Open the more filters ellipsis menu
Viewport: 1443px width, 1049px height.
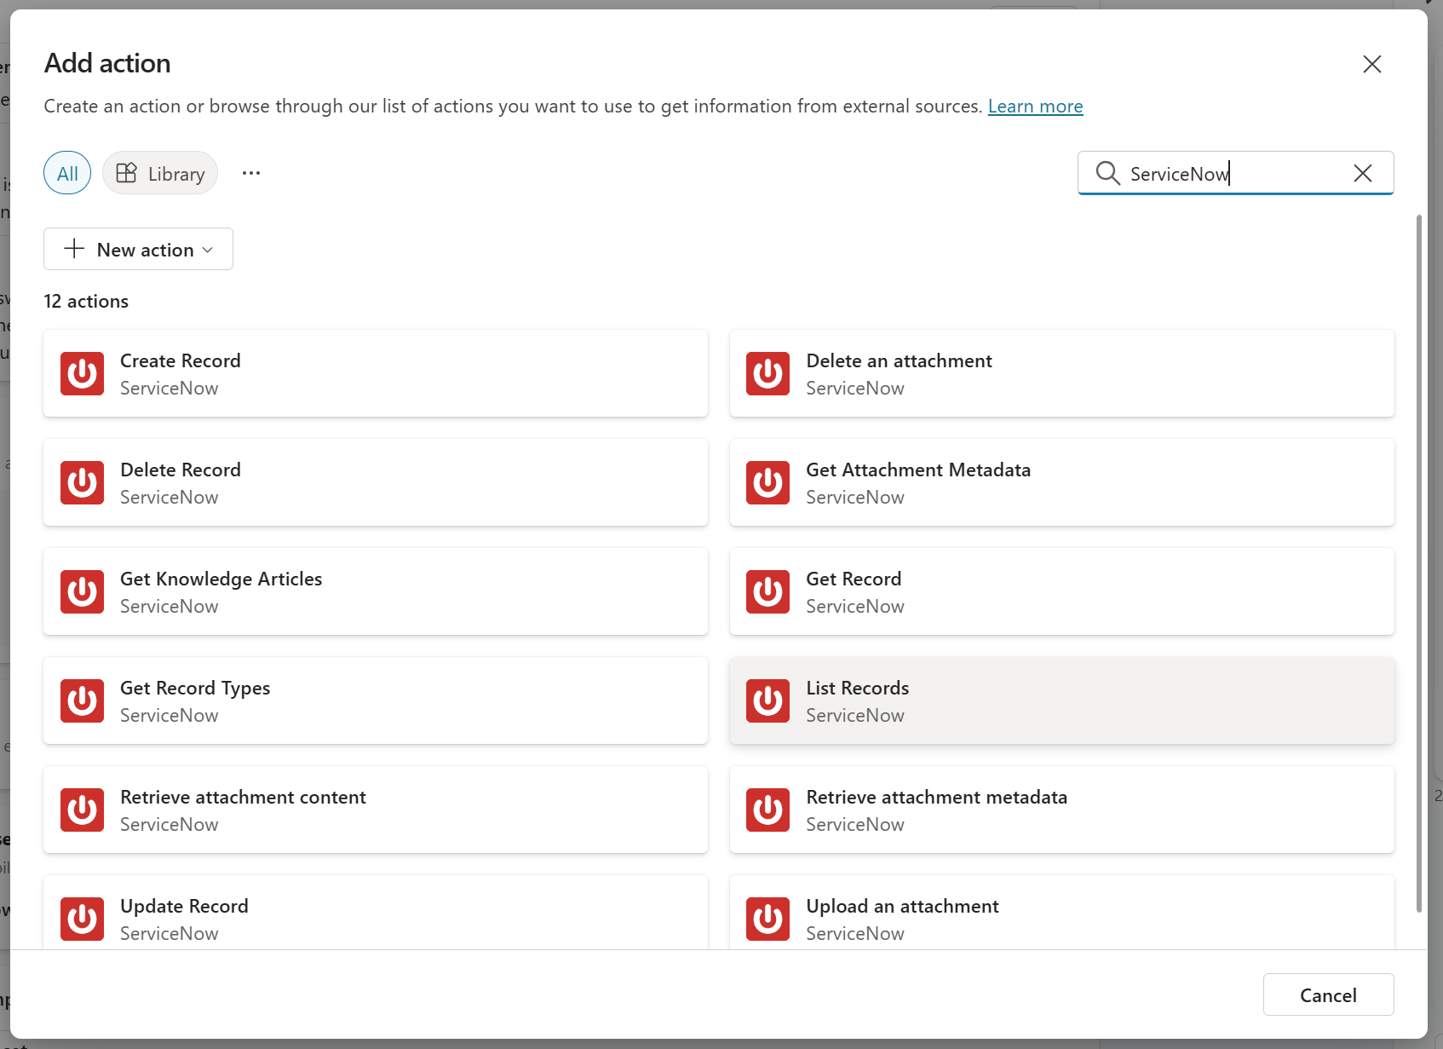(250, 173)
